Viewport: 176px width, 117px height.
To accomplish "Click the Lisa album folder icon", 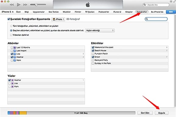I will point(15,54).
